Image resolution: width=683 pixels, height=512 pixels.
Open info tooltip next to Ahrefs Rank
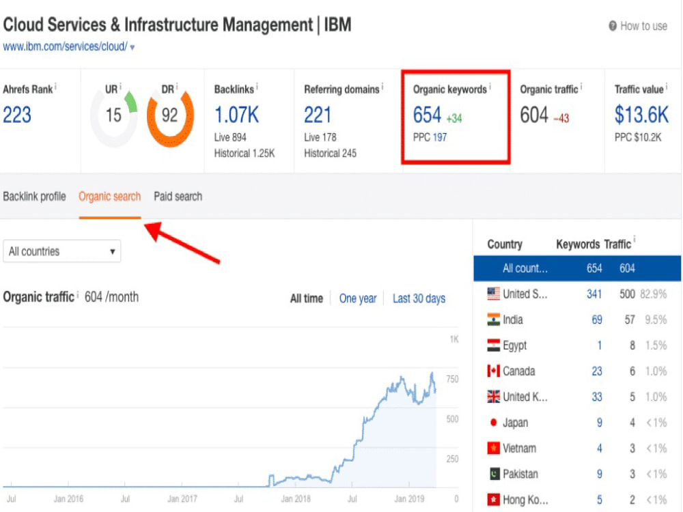tap(55, 87)
